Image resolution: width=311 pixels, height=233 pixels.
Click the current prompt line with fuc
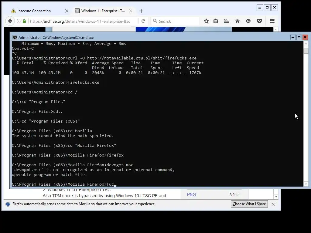(x=63, y=184)
